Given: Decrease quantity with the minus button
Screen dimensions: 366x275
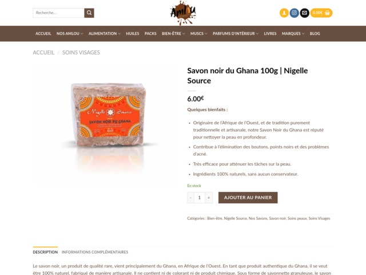Looking at the screenshot, I should tap(190, 198).
